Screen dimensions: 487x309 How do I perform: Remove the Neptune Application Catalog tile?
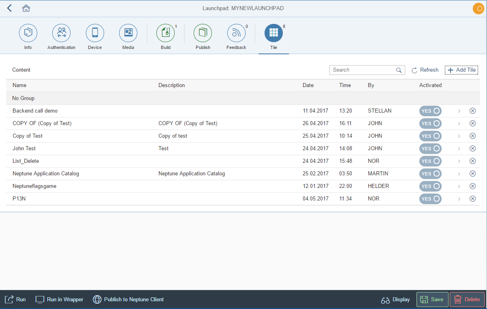(472, 174)
